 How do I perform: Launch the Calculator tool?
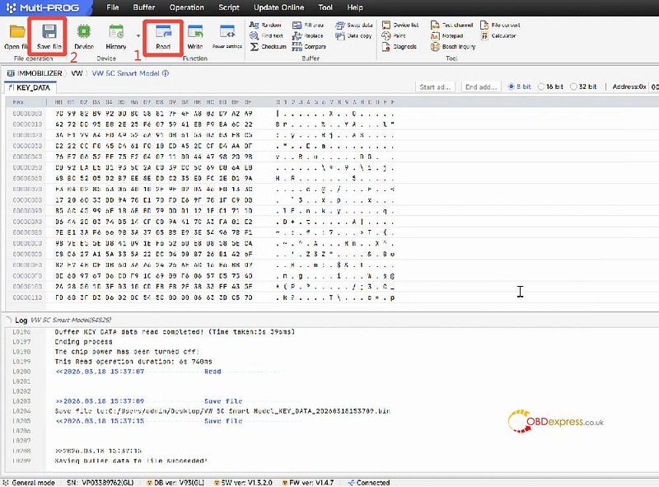[x=498, y=35]
